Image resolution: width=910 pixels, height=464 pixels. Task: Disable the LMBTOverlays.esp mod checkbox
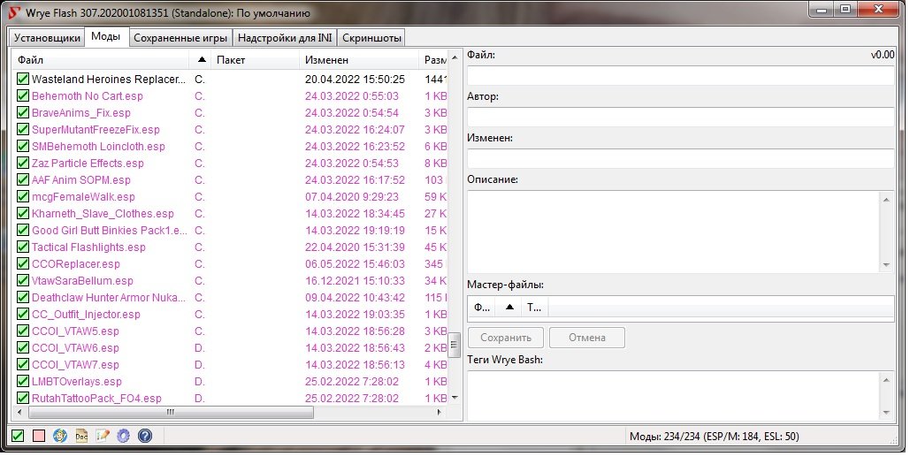point(23,382)
